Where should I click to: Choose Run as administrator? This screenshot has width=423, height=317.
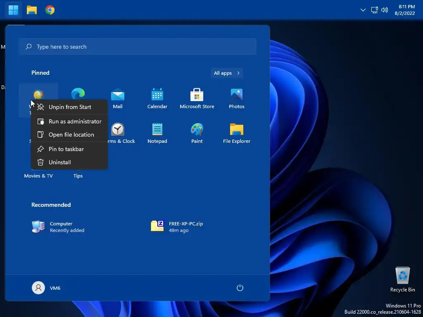pyautogui.click(x=69, y=121)
